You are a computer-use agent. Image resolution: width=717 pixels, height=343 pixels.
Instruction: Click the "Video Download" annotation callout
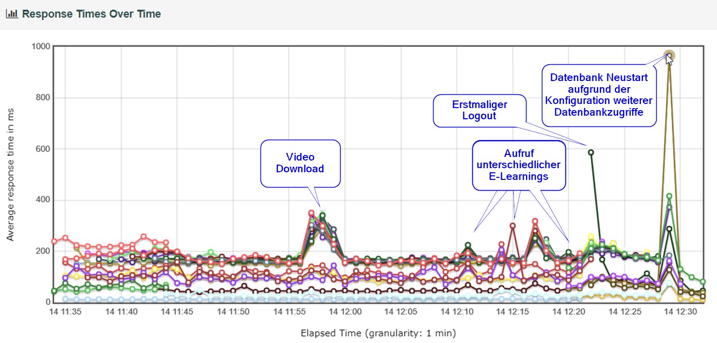300,163
